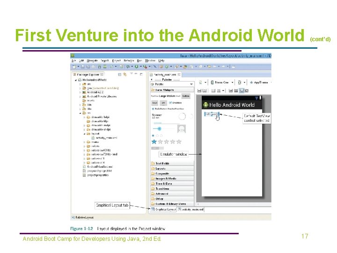Click the blue star rating widget
This screenshot has width=337, height=253.
pos(154,141)
